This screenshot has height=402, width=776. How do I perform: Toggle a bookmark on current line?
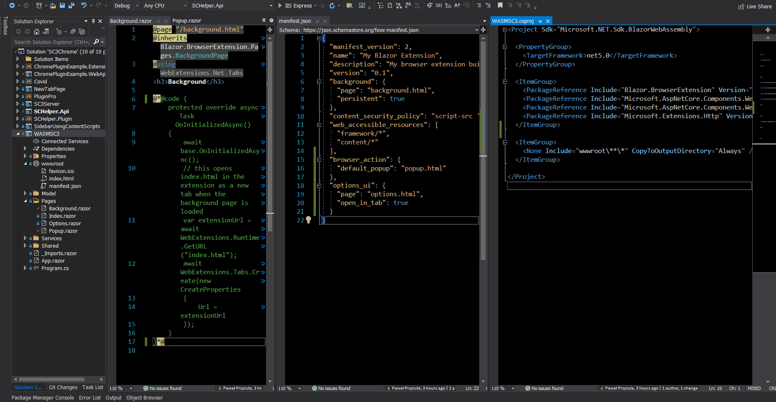pyautogui.click(x=500, y=5)
